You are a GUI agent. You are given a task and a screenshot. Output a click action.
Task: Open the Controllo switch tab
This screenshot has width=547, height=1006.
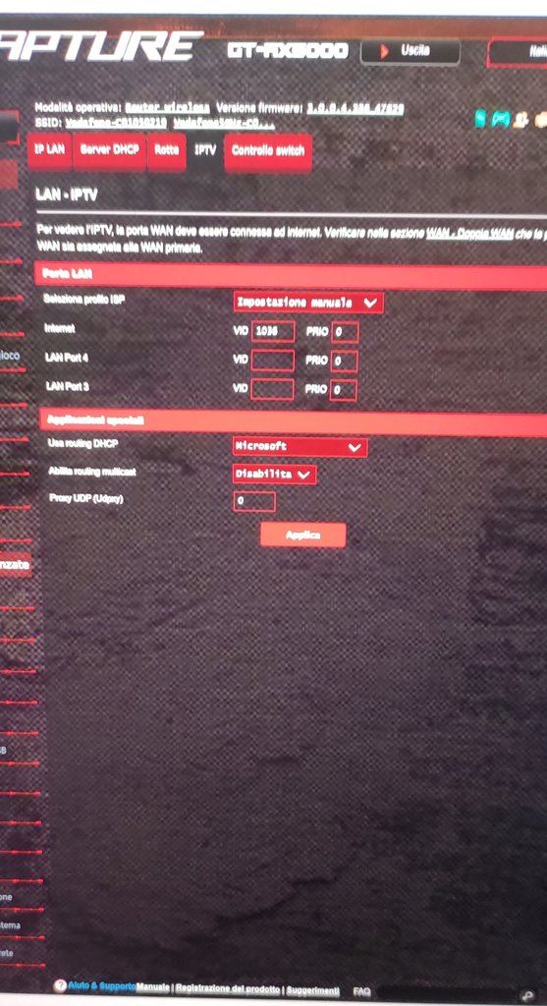[x=268, y=152]
